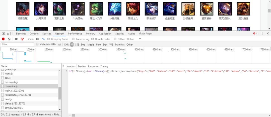Open the Sources tab
The image size is (271, 117).
point(47,33)
